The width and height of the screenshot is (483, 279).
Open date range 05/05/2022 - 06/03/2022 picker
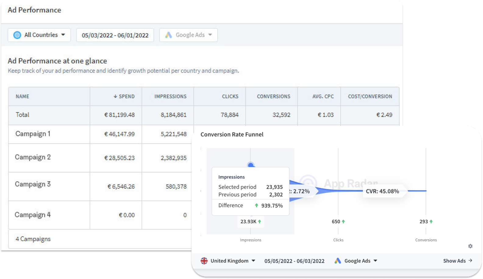pos(294,261)
